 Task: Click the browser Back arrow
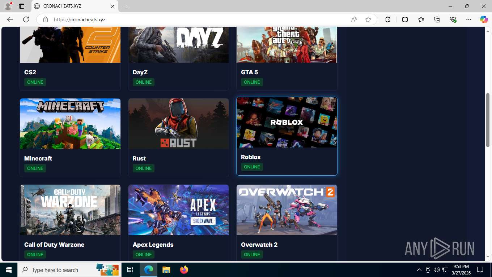[x=10, y=19]
